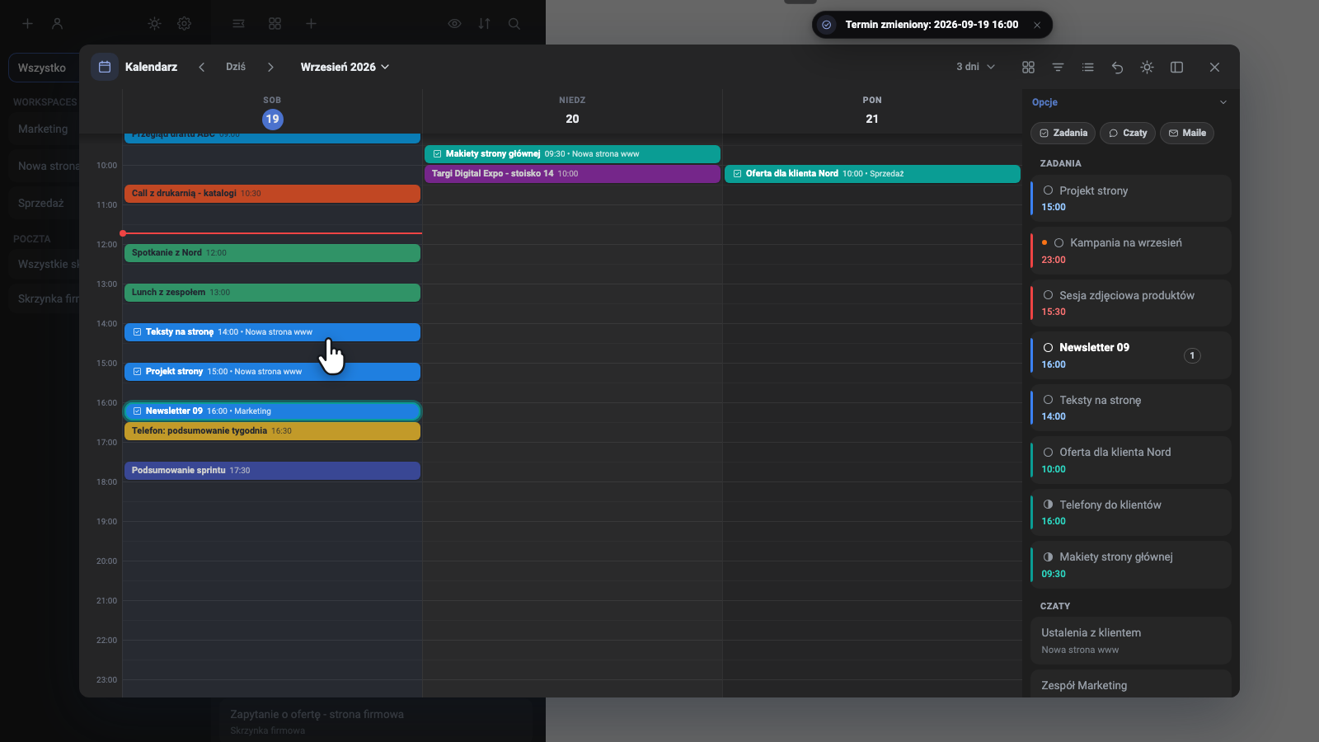
Task: Check off Sesja zdjęciowa produktów task
Action: [x=1048, y=295]
